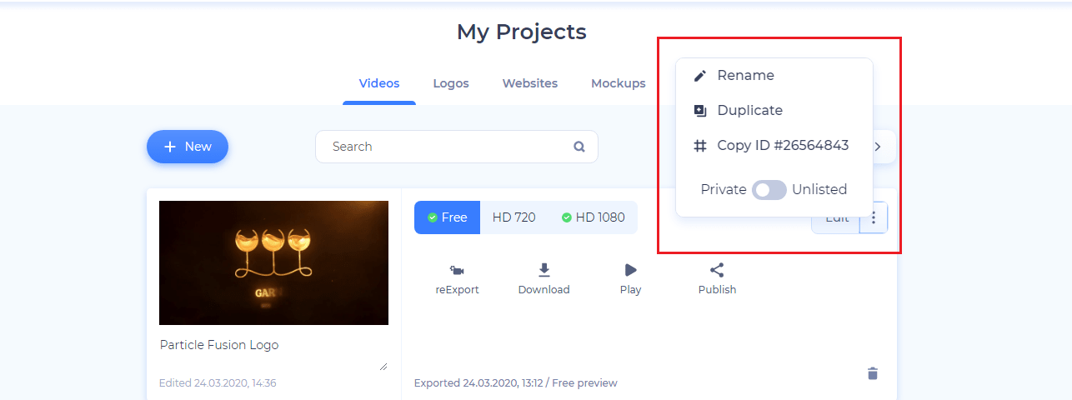The width and height of the screenshot is (1072, 400).
Task: Switch to the Logos tab
Action: click(x=451, y=83)
